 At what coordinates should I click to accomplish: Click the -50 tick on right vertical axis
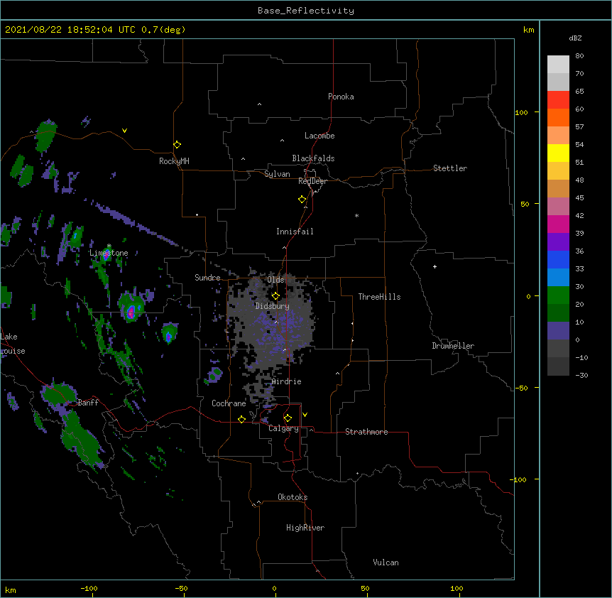[x=521, y=388]
